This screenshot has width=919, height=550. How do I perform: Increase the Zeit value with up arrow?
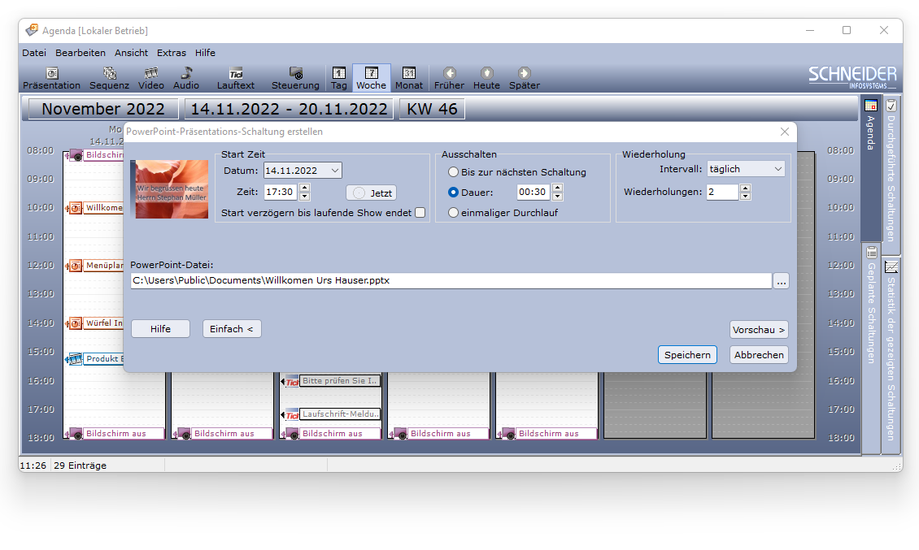pyautogui.click(x=304, y=188)
